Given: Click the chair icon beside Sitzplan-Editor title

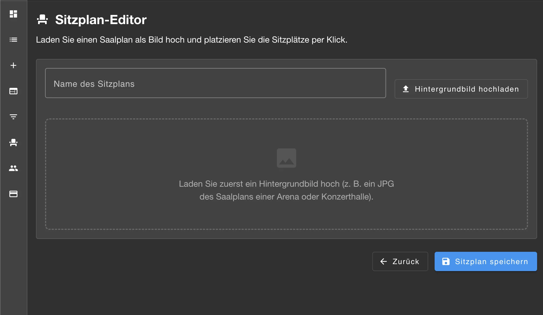Looking at the screenshot, I should point(42,20).
